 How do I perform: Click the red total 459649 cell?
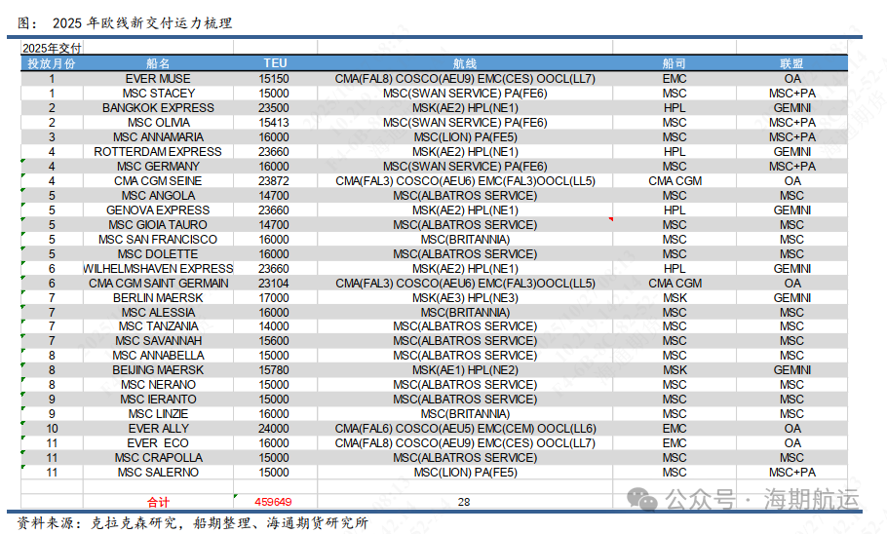click(274, 502)
